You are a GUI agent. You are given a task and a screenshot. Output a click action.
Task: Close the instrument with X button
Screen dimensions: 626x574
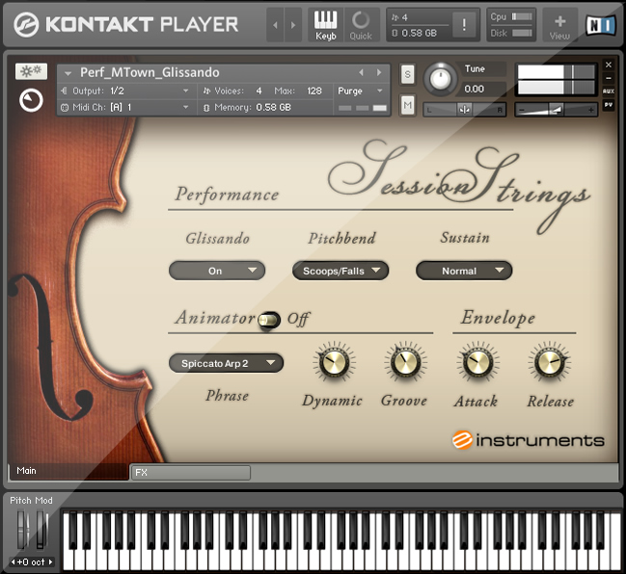click(609, 65)
